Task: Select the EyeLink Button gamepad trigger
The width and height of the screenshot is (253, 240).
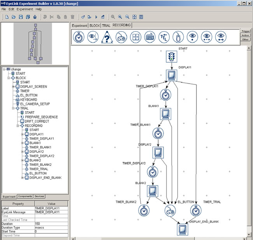Action: [x=121, y=37]
